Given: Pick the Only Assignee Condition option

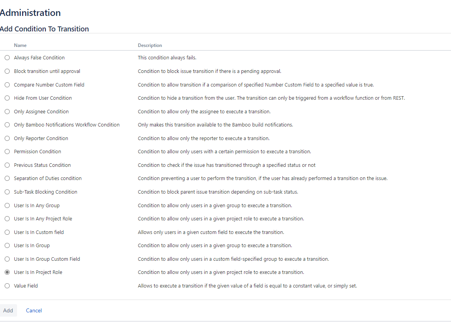Looking at the screenshot, I should click(x=7, y=111).
